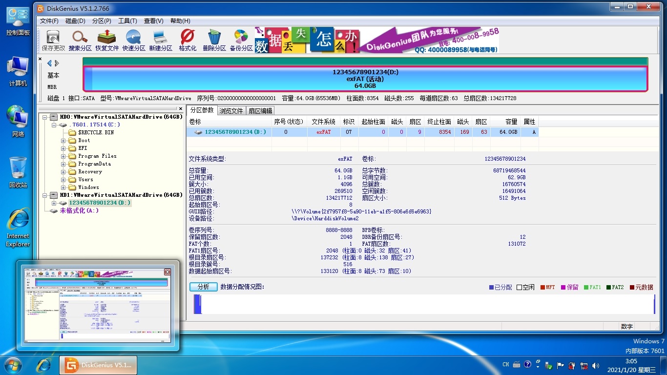Collapse the 7601.17514(C:) partition node

[x=54, y=125]
